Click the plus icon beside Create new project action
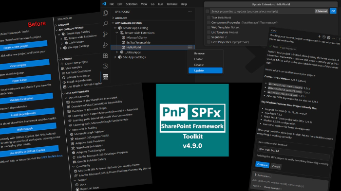The image size is (341, 191). [62, 64]
